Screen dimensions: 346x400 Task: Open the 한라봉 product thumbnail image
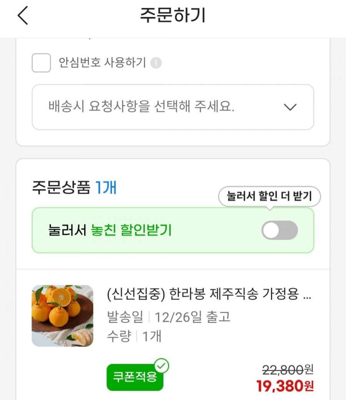coord(62,316)
